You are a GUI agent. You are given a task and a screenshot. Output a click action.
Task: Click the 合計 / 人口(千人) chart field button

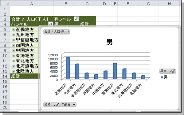pyautogui.click(x=57, y=32)
